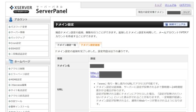Click the ドメイン設定 heading bar
196x112 pixels.
(x=122, y=24)
